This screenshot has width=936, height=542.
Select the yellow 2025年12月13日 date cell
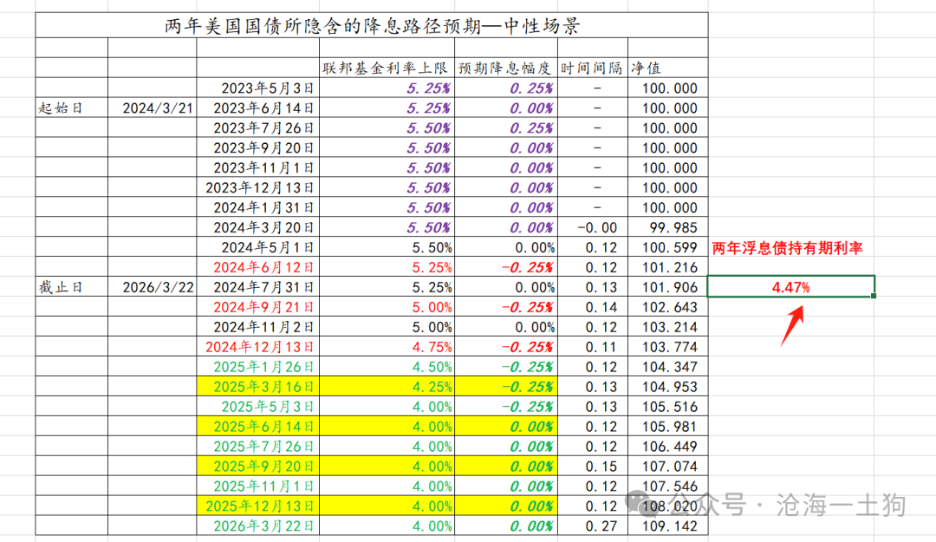(x=258, y=506)
